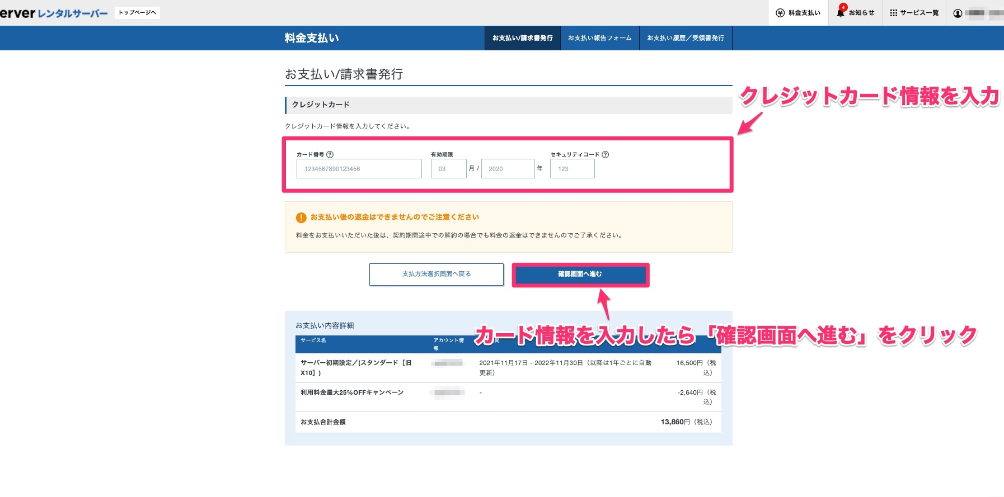The image size is (1004, 497).
Task: Switch to お支払い/請求書発行 tab
Action: [x=522, y=38]
